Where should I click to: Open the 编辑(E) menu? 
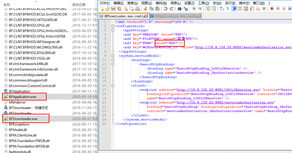click(118, 3)
